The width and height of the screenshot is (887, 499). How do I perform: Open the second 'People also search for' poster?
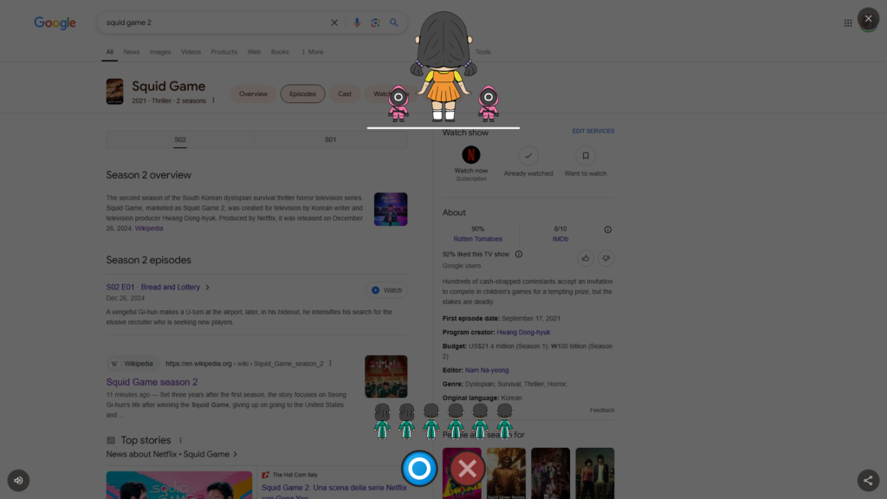[x=506, y=474]
